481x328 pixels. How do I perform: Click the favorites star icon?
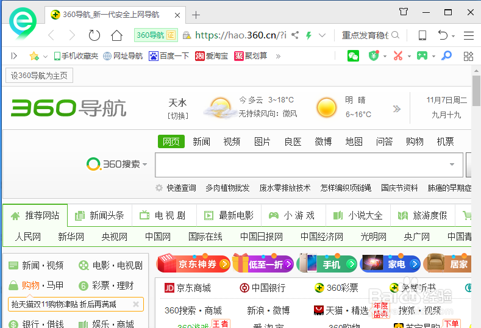(x=34, y=56)
